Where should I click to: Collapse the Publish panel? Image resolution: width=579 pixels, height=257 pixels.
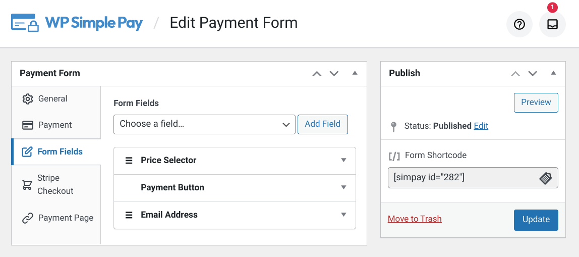553,73
